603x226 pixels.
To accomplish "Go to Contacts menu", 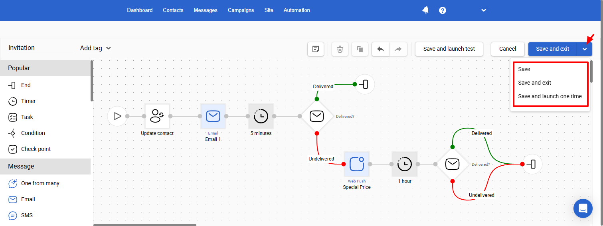I will [173, 10].
